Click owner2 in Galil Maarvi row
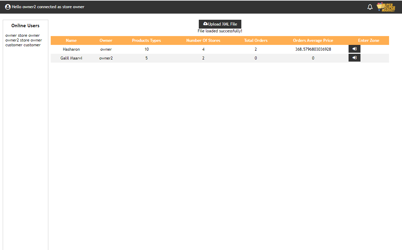The image size is (402, 250). [106, 58]
